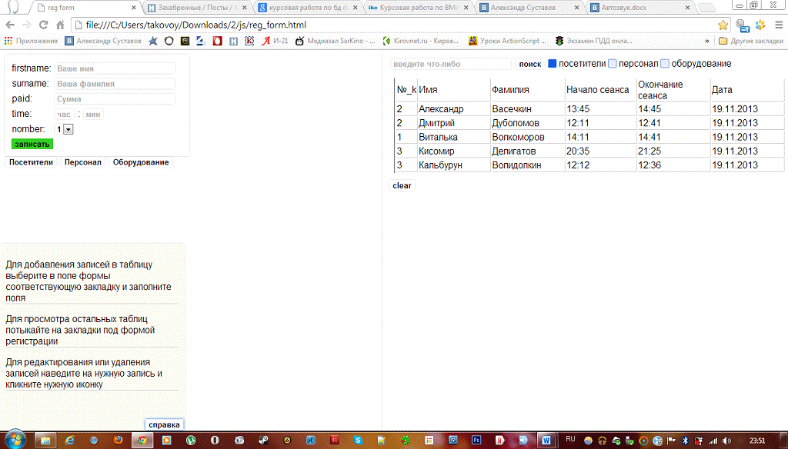Focus the paid Сумма input field
This screenshot has width=788, height=449.
click(x=115, y=99)
